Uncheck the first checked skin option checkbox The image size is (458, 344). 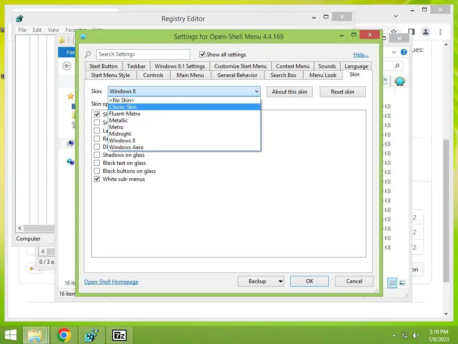click(97, 114)
